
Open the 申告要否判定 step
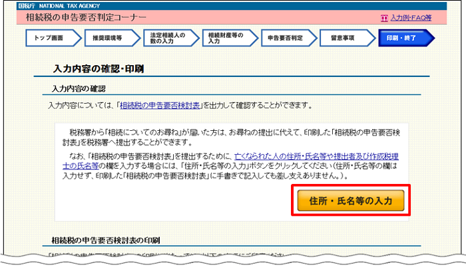point(282,39)
